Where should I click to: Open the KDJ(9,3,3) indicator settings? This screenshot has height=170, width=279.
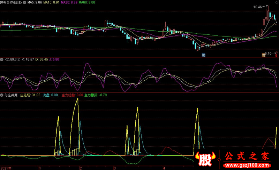click(x=13, y=60)
